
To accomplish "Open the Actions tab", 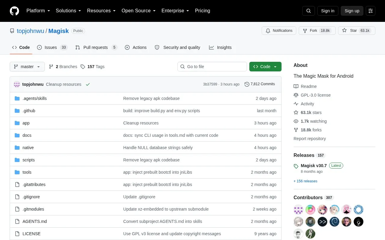I will (x=136, y=47).
